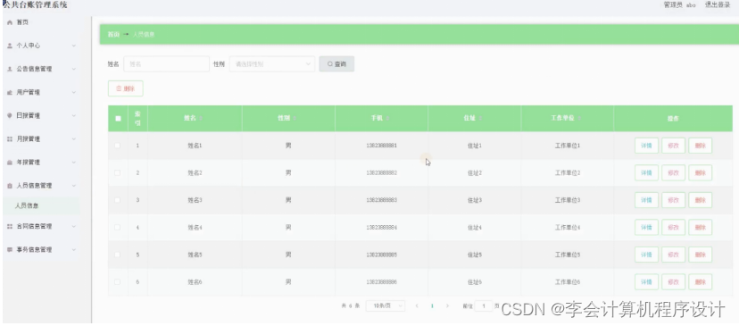Click 修改 for row 姓名5

point(673,255)
